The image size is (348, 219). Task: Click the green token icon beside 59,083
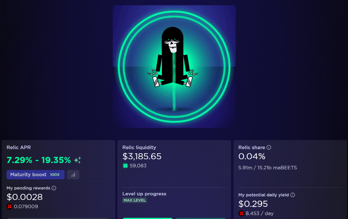pos(125,165)
